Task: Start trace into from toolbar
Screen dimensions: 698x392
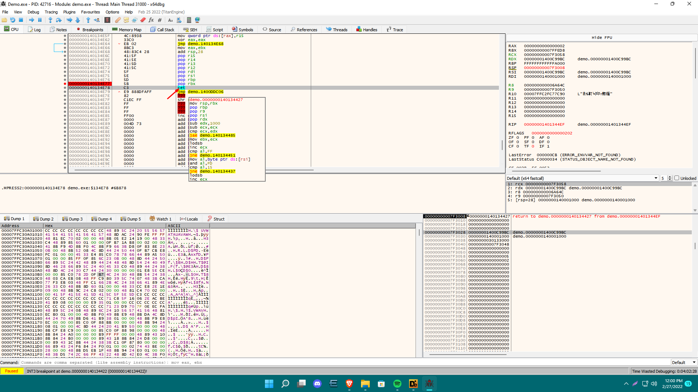Action: [x=69, y=20]
